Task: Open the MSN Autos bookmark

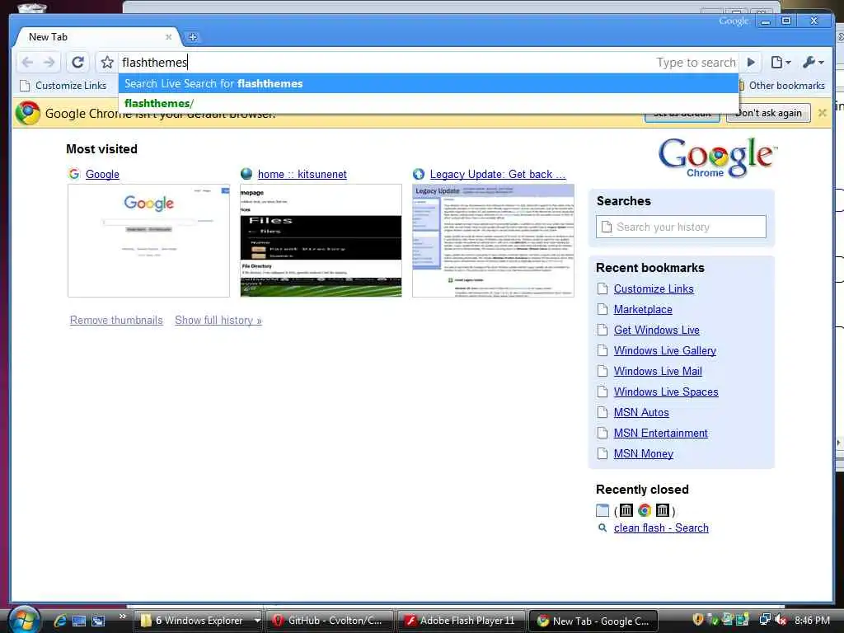Action: (641, 413)
